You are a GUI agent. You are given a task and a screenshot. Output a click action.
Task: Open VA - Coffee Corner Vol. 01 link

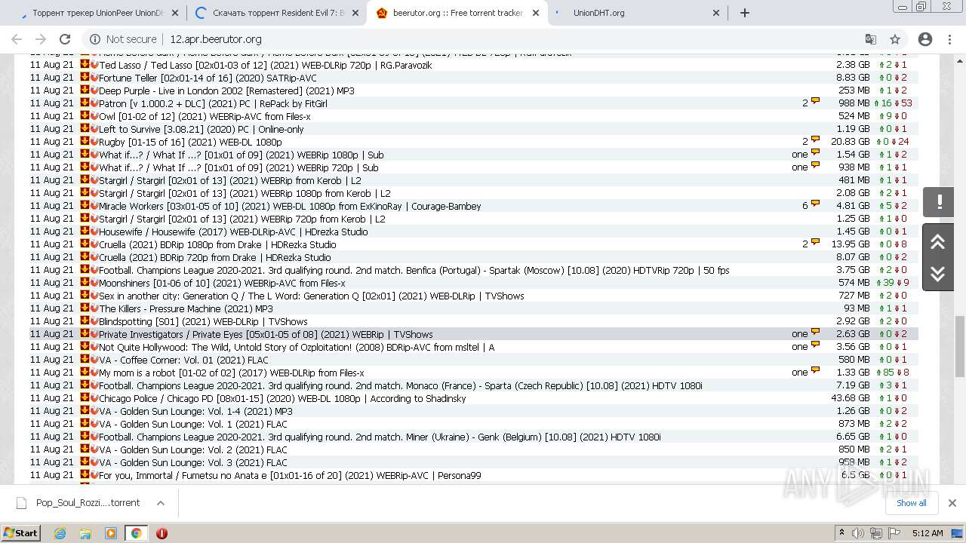point(183,360)
